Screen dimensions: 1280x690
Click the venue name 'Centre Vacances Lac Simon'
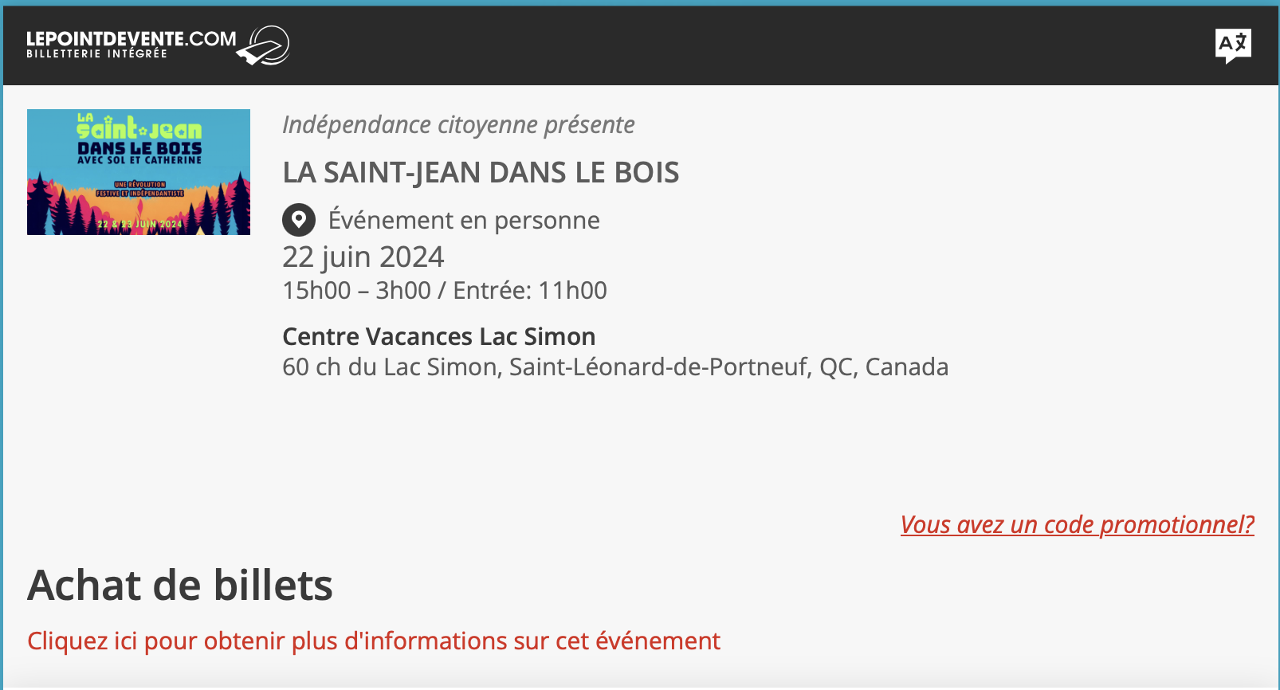438,336
